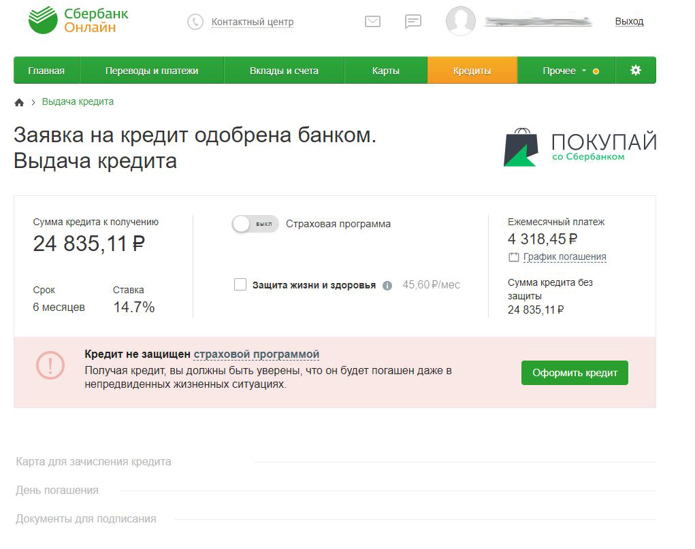
Task: Click the 45,60 ₽/мес insurance price
Action: point(432,285)
